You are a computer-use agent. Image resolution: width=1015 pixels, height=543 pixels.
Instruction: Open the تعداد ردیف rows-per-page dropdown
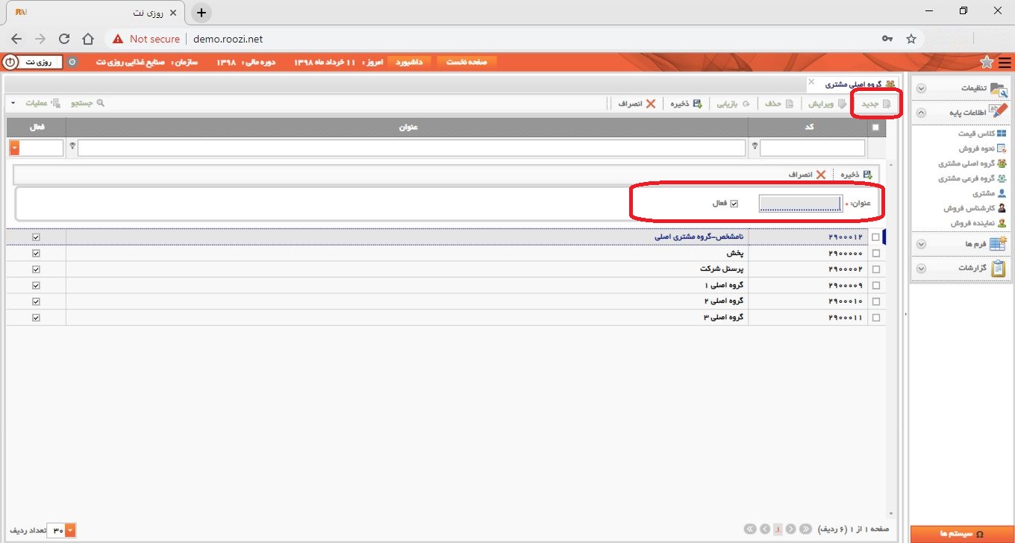[71, 530]
